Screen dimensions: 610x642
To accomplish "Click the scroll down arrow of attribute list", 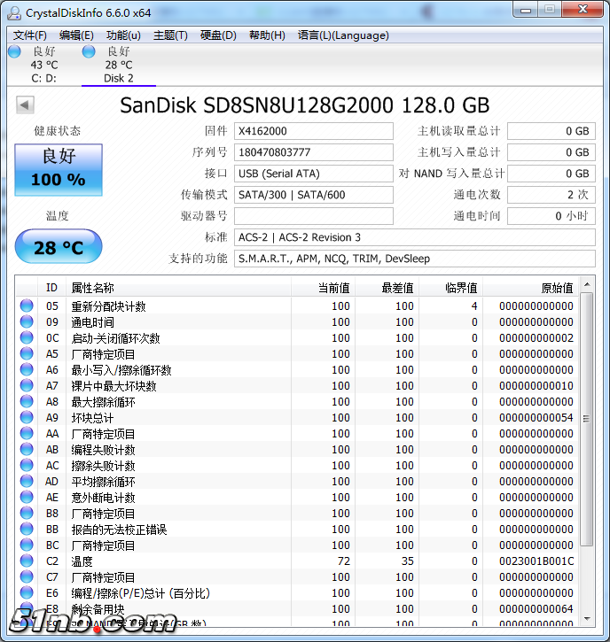I will click(x=587, y=623).
